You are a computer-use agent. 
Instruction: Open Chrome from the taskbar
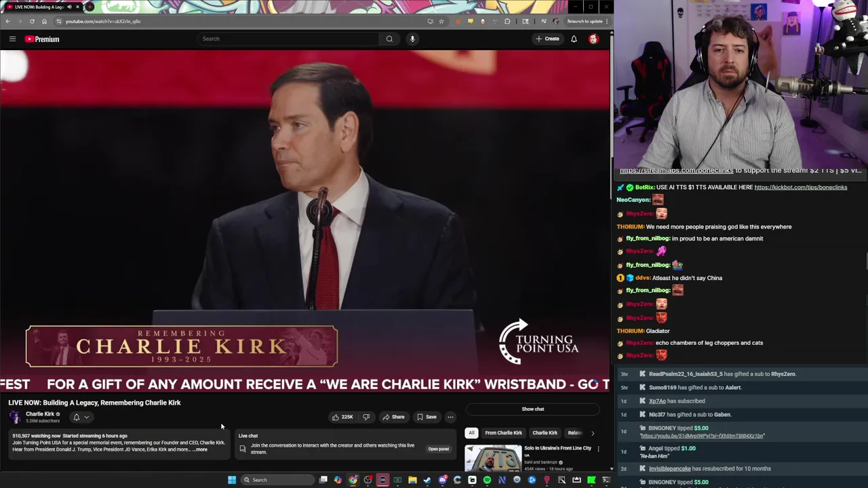[353, 480]
